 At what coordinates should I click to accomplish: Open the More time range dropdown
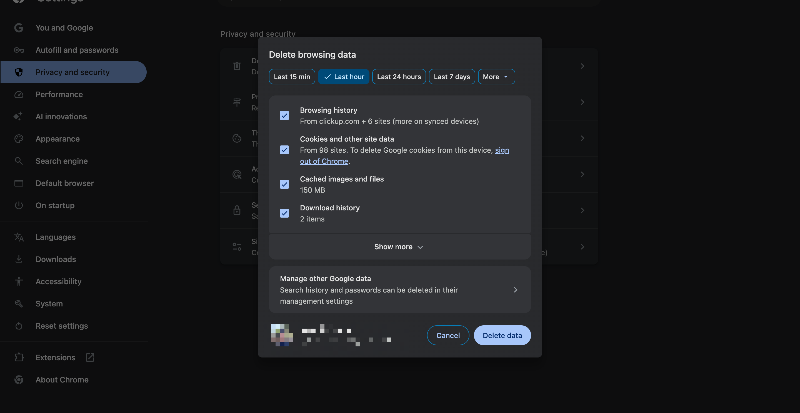[496, 76]
